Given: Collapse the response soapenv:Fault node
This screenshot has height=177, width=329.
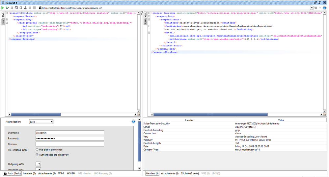Looking at the screenshot, I should [x=149, y=19].
